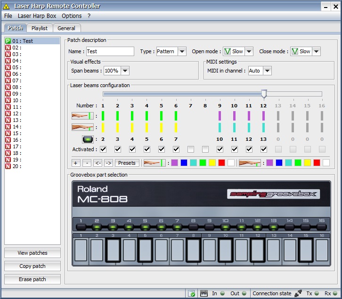Uncheck Activated for beam 9
The height and width of the screenshot is (299, 342).
click(220, 149)
